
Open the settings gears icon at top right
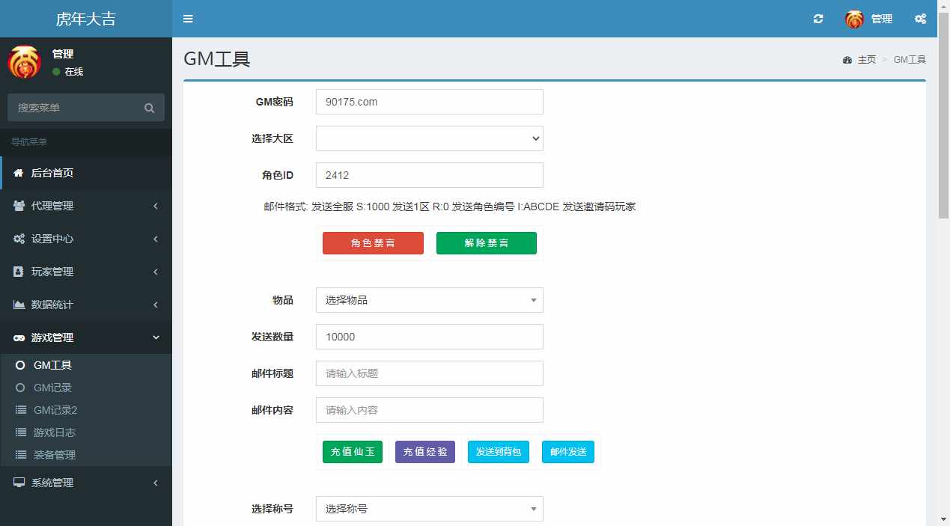(920, 19)
